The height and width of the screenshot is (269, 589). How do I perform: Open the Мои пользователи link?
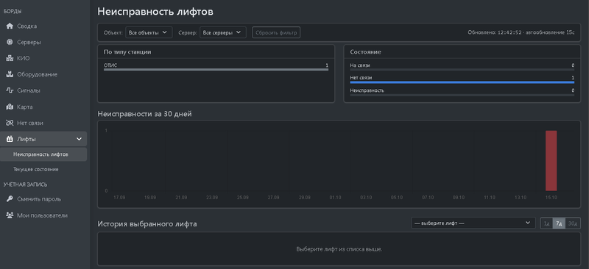pyautogui.click(x=43, y=215)
